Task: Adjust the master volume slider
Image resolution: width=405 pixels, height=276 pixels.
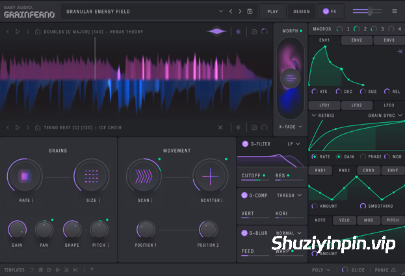Action: (x=367, y=11)
